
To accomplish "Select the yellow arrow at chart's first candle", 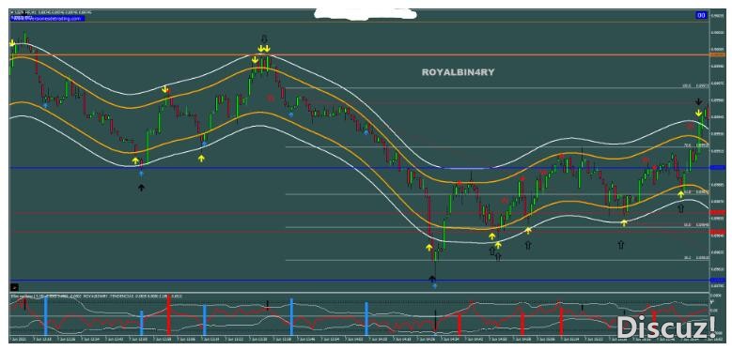I will tap(12, 43).
